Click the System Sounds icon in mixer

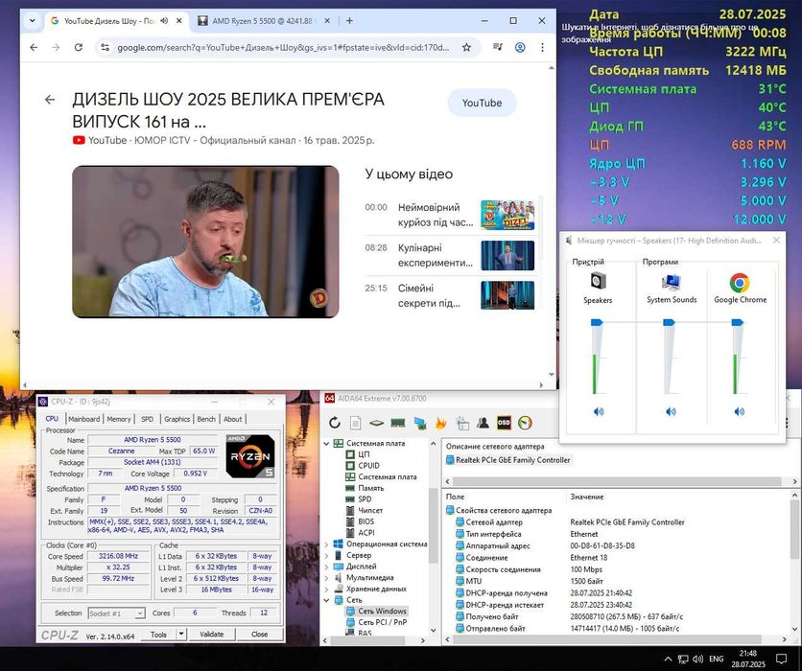[672, 282]
